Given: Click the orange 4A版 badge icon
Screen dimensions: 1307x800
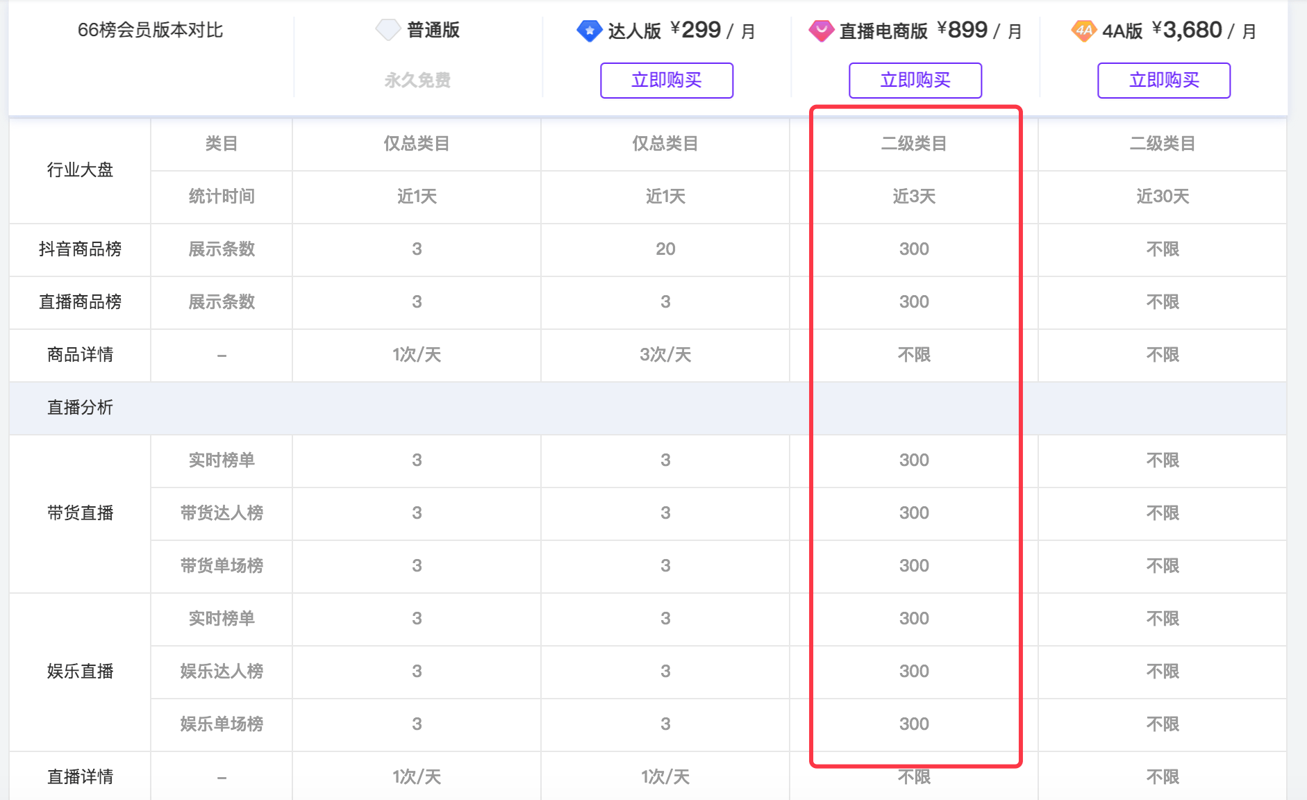Looking at the screenshot, I should [x=1083, y=31].
